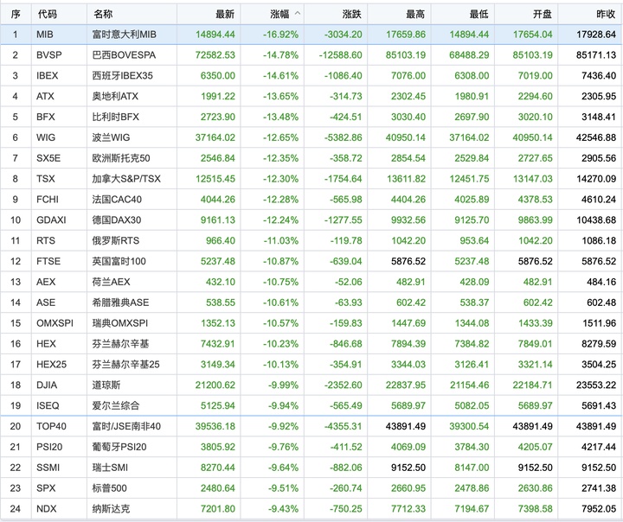Click low value 8147.00
The height and width of the screenshot is (522, 623).
(x=472, y=468)
